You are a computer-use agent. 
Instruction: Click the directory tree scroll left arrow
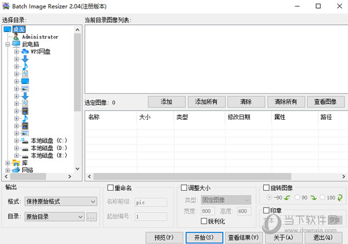click(x=6, y=176)
